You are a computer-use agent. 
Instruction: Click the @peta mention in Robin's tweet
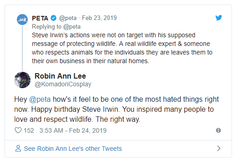pyautogui.click(x=40, y=99)
